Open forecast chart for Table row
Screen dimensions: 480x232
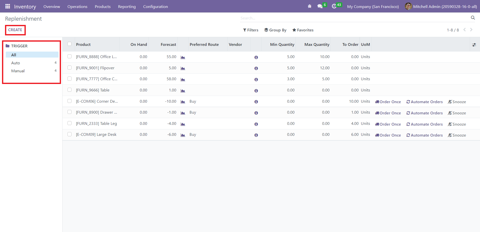[x=183, y=91]
